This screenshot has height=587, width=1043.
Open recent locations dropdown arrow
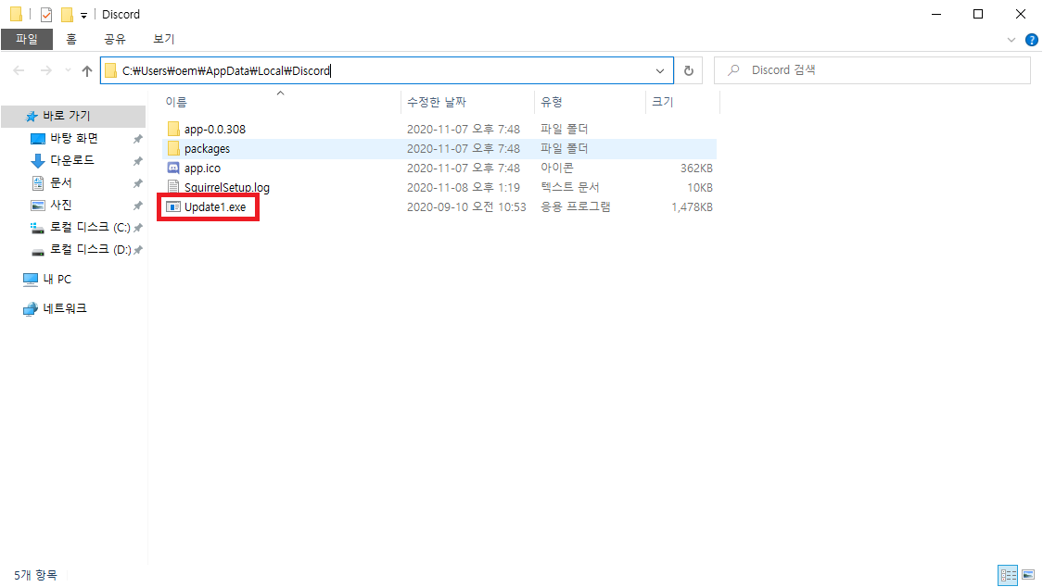[x=68, y=70]
